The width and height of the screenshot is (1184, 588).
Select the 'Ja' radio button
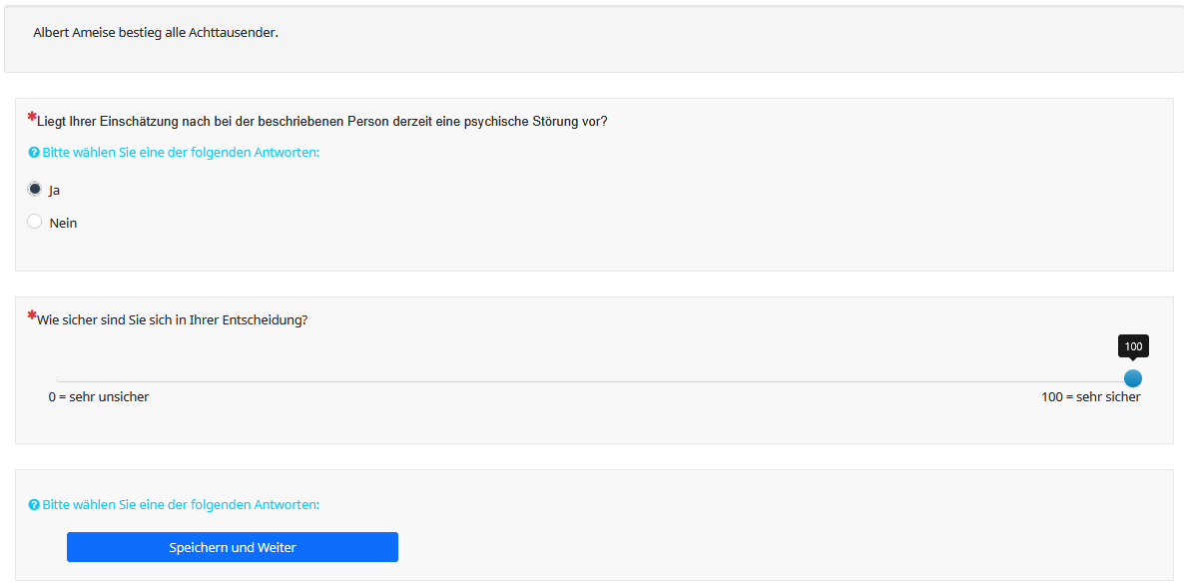coord(35,189)
